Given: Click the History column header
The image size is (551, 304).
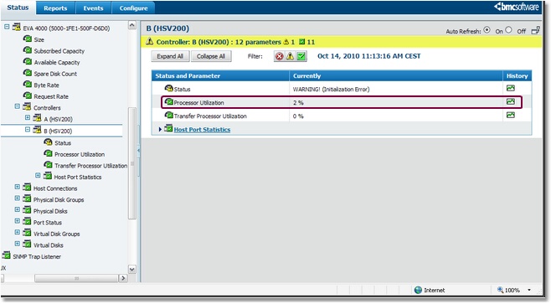Looking at the screenshot, I should coord(518,75).
